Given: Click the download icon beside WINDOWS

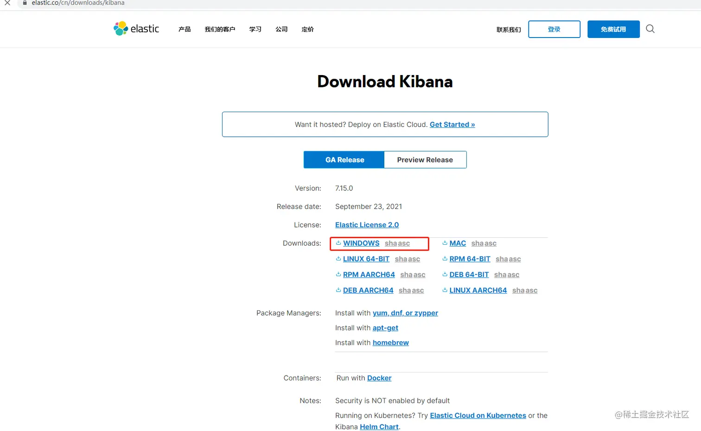Looking at the screenshot, I should [338, 243].
